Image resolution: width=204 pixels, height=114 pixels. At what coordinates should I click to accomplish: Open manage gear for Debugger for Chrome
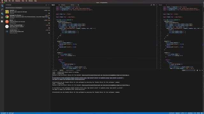(49, 18)
